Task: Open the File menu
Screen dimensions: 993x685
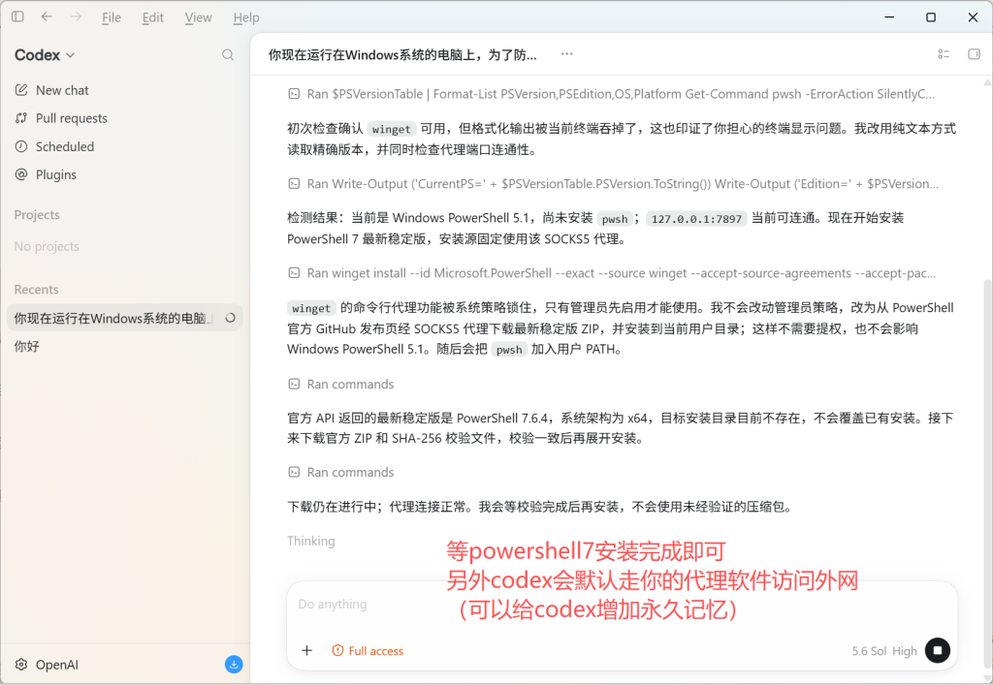Action: (112, 17)
